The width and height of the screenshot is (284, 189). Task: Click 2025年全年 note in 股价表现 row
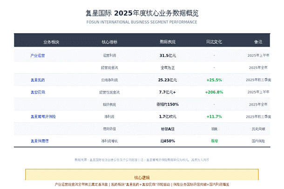[x=258, y=104]
